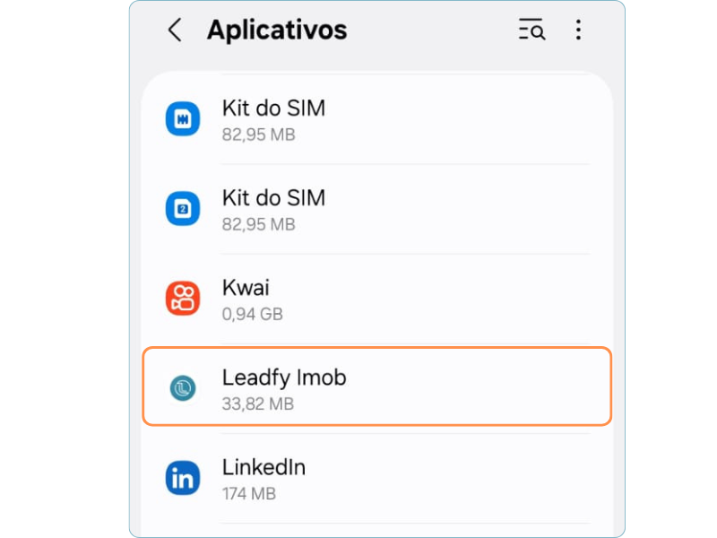The height and width of the screenshot is (538, 717).
Task: Tap the orange Kwai app icon
Action: [x=183, y=299]
